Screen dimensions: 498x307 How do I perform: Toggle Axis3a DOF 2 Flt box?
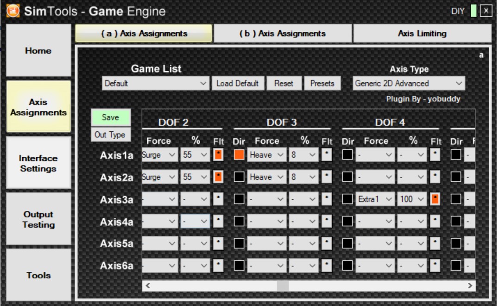pos(218,199)
